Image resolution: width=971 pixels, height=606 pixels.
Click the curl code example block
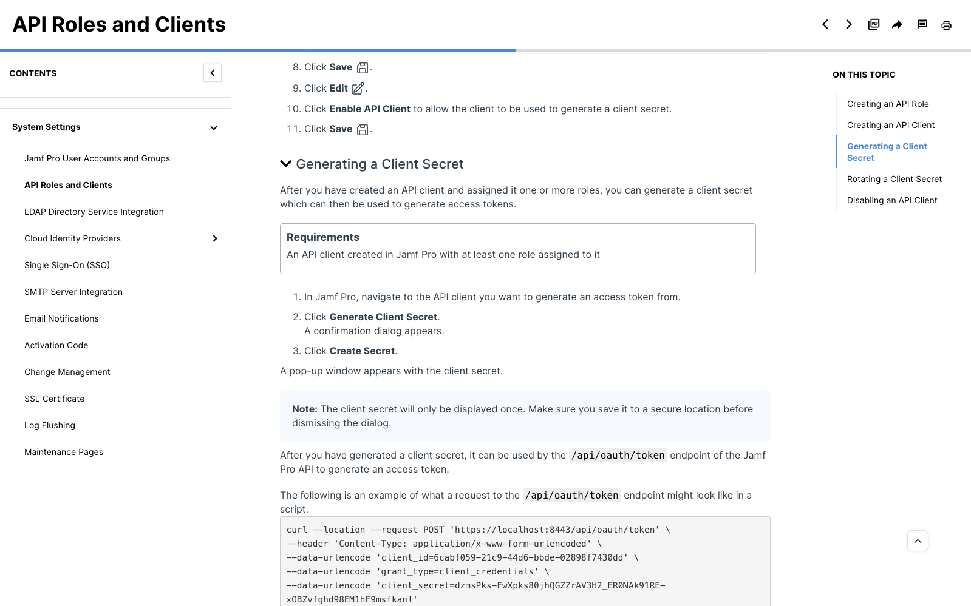525,564
